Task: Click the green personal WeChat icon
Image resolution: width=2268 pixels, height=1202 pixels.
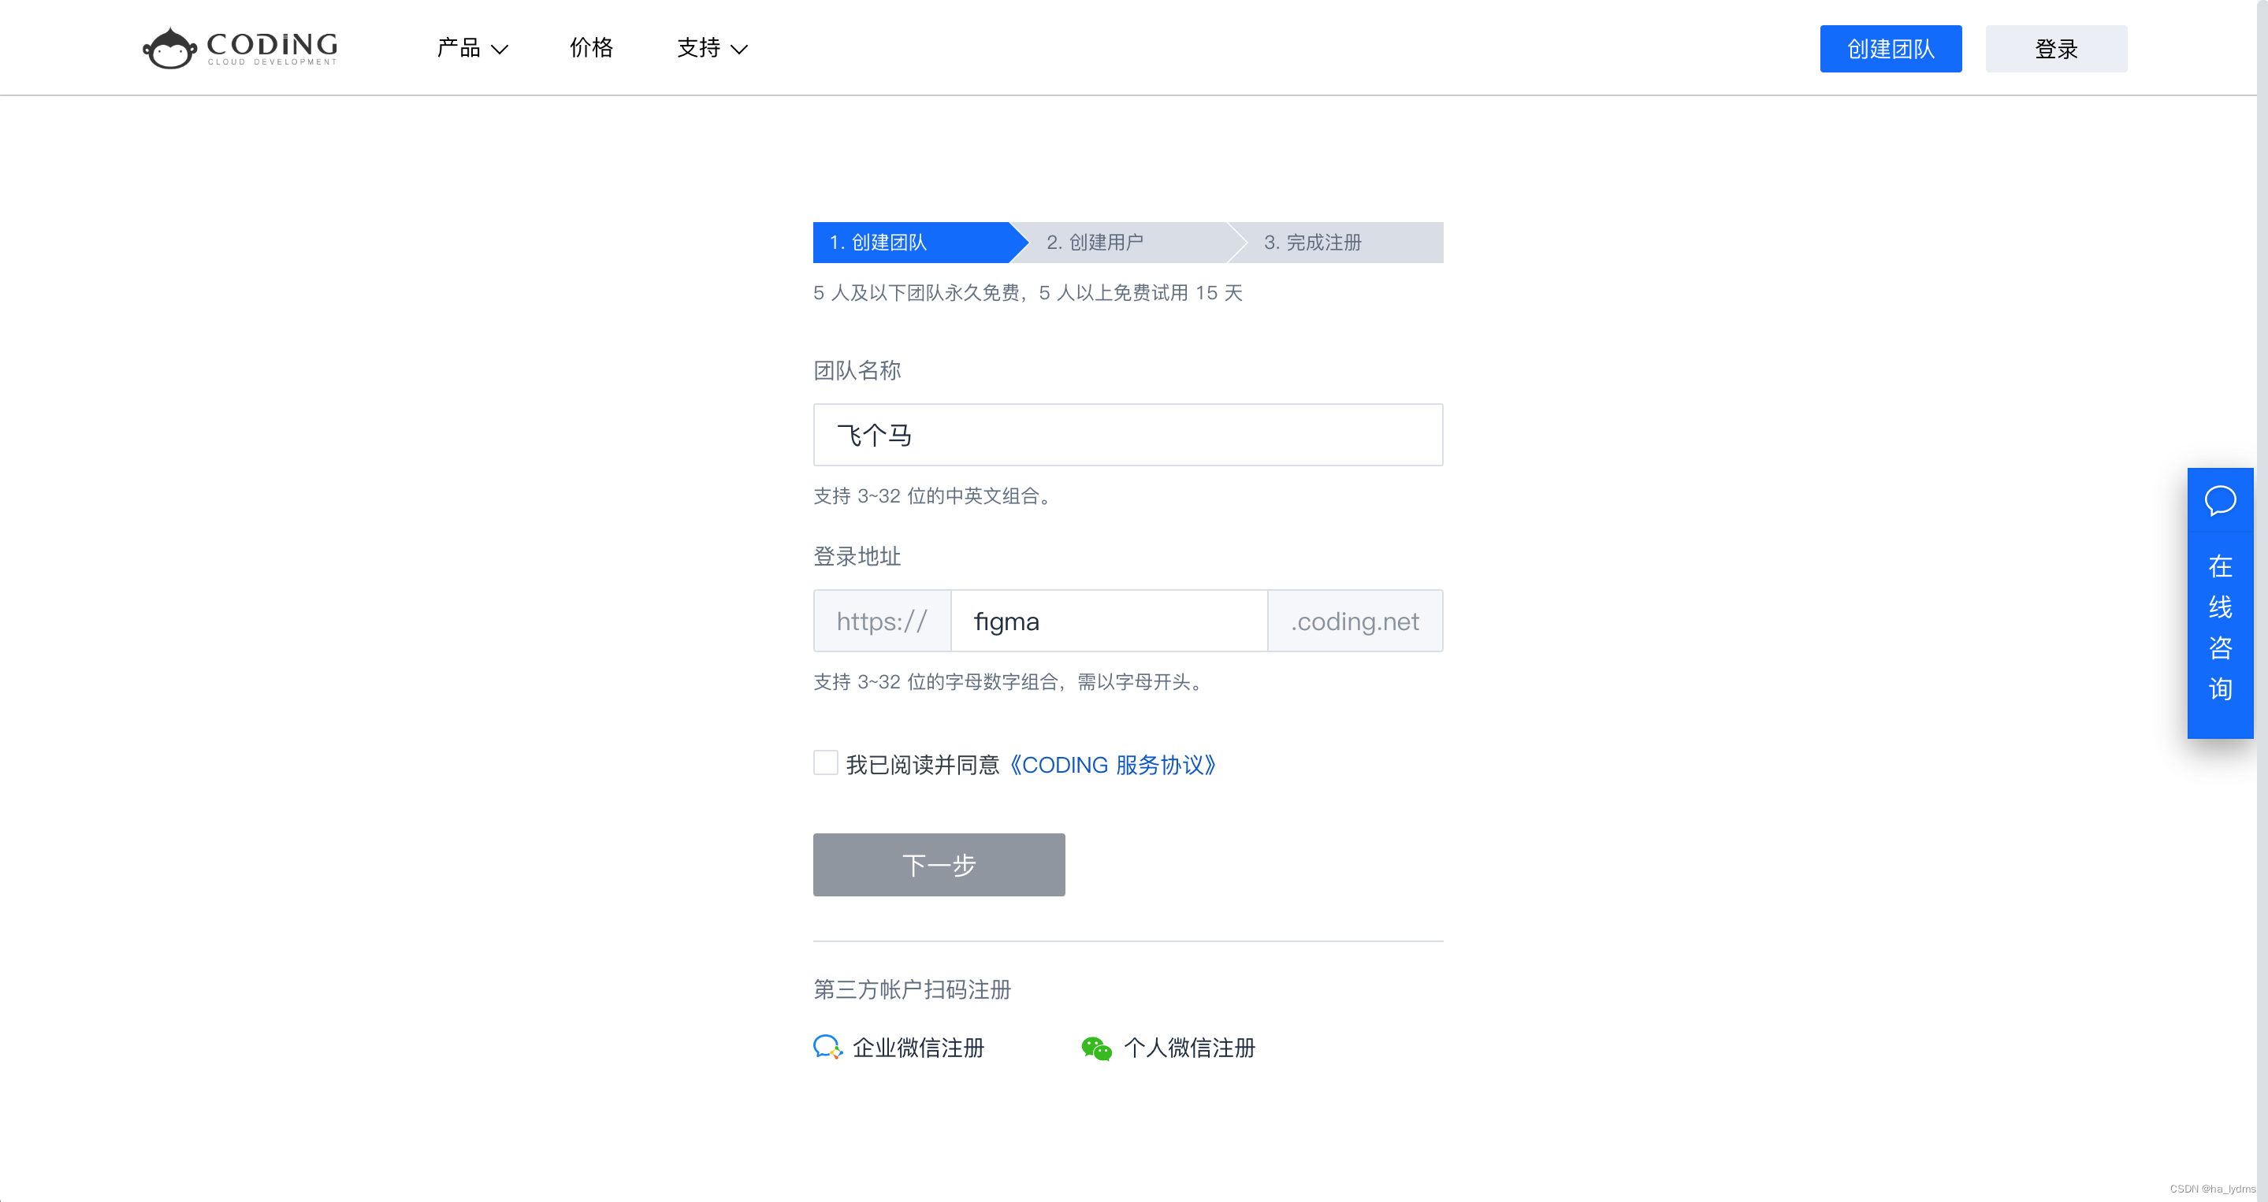Action: pyautogui.click(x=1096, y=1048)
